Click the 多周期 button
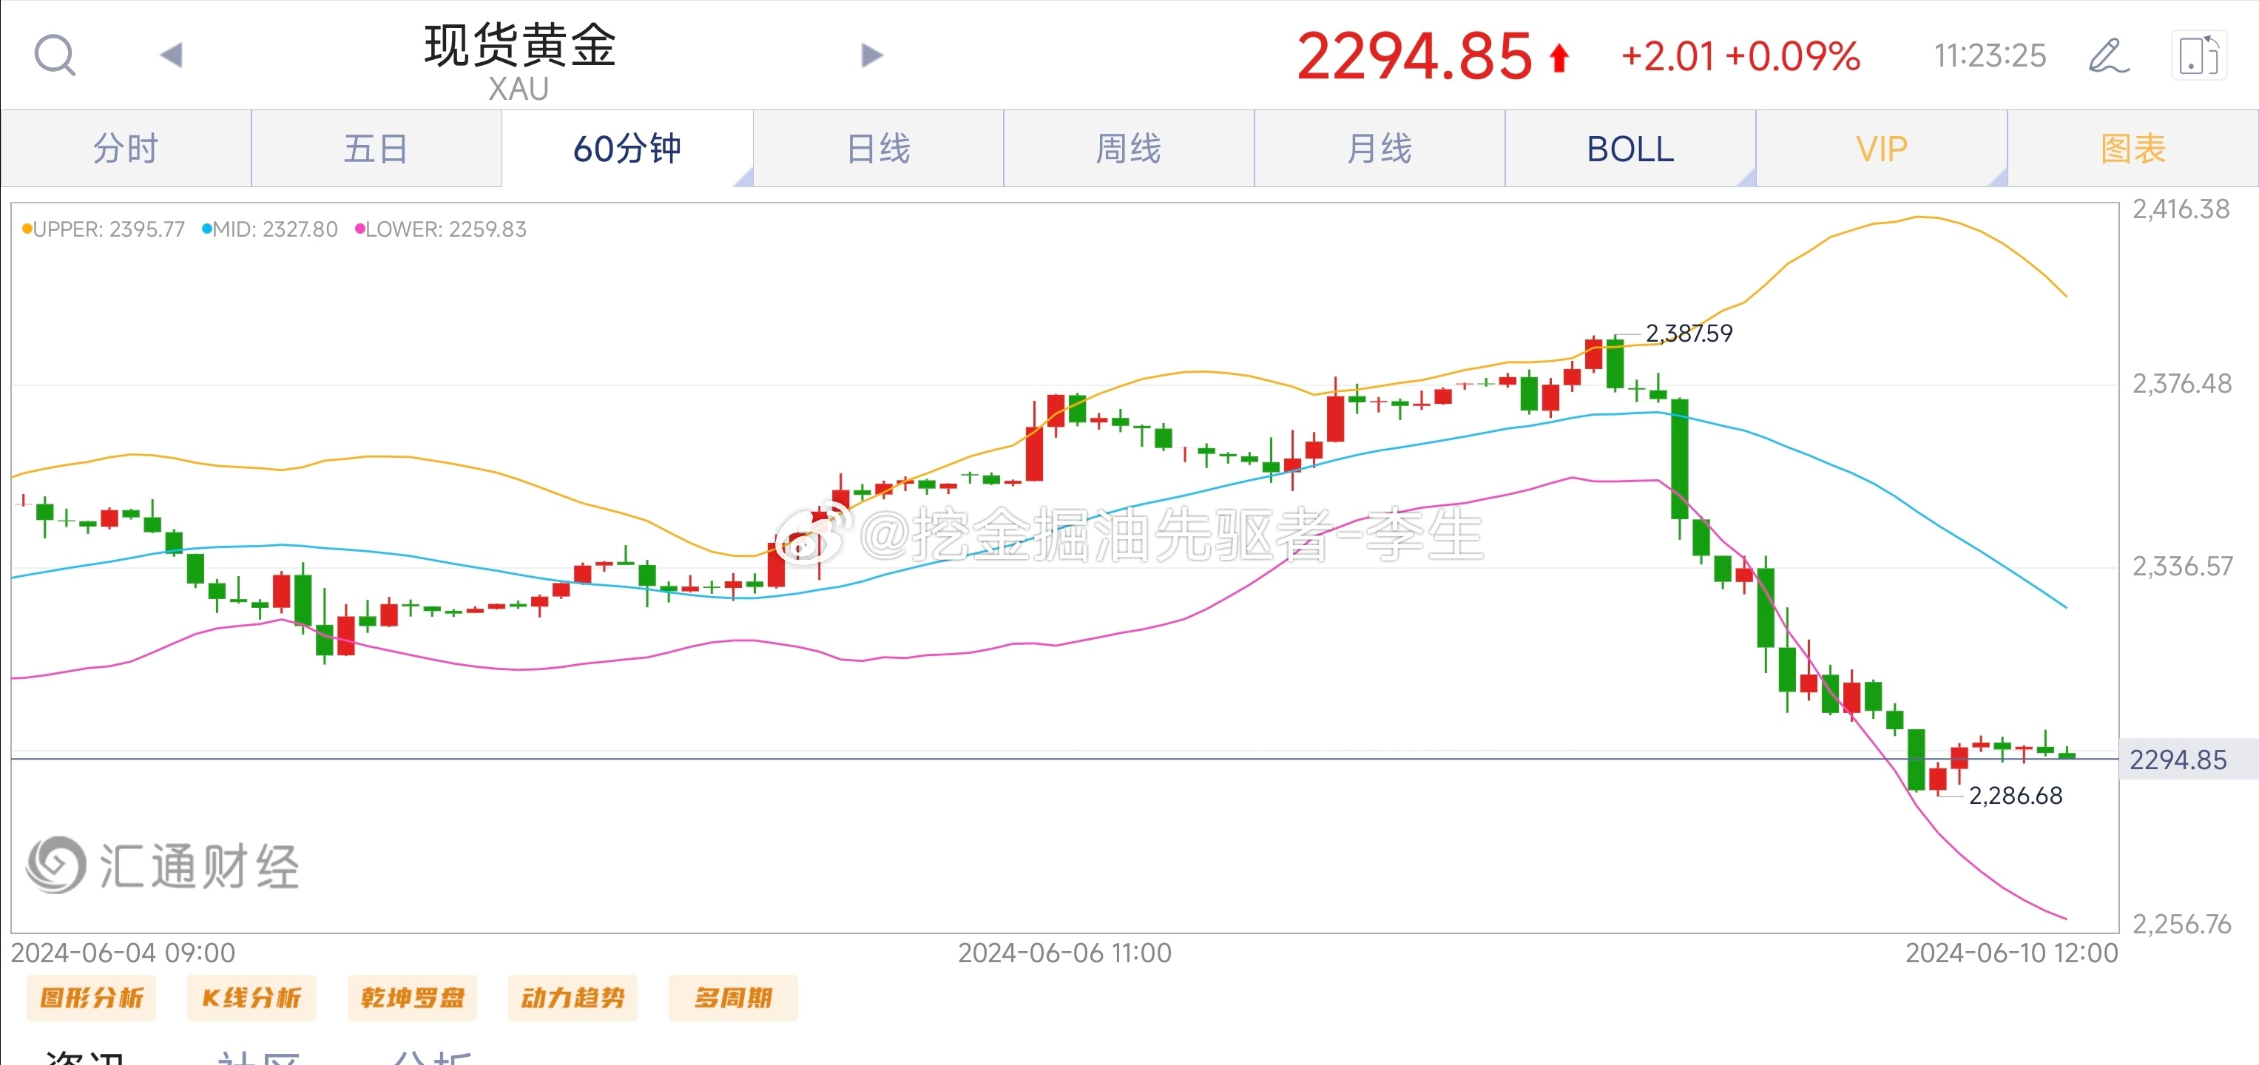Viewport: 2259px width, 1065px height. [733, 998]
